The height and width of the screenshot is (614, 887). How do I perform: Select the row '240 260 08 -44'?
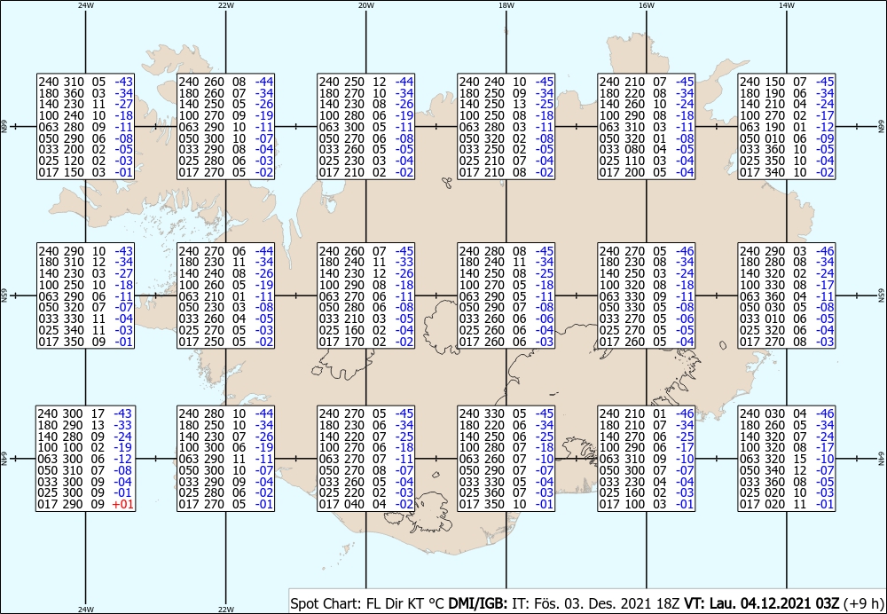click(225, 82)
